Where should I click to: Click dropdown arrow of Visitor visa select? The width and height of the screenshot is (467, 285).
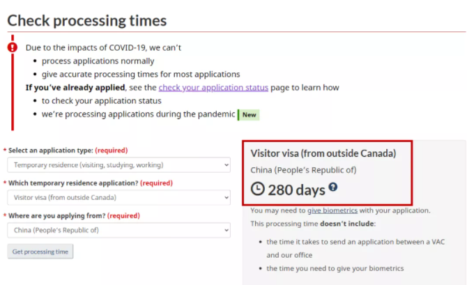pos(227,198)
